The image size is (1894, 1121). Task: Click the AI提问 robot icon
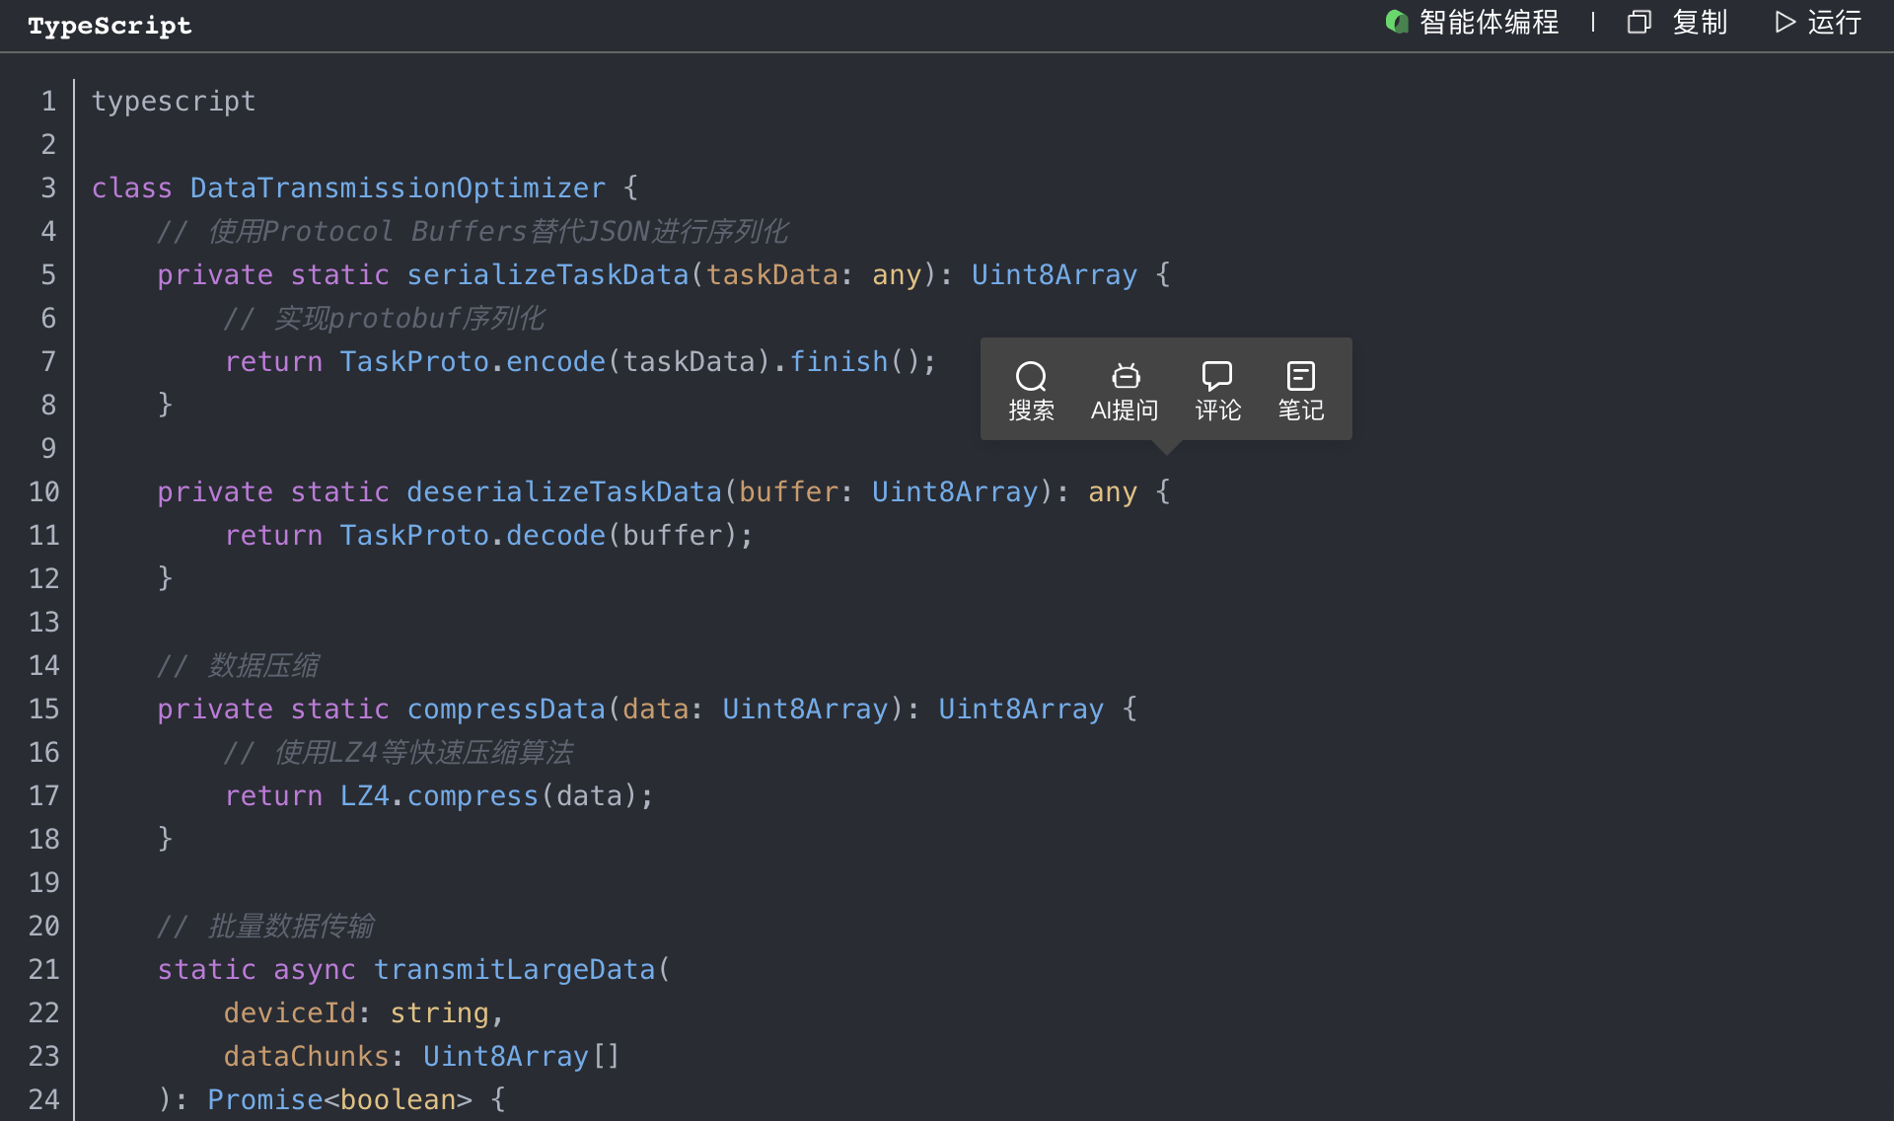(x=1125, y=376)
